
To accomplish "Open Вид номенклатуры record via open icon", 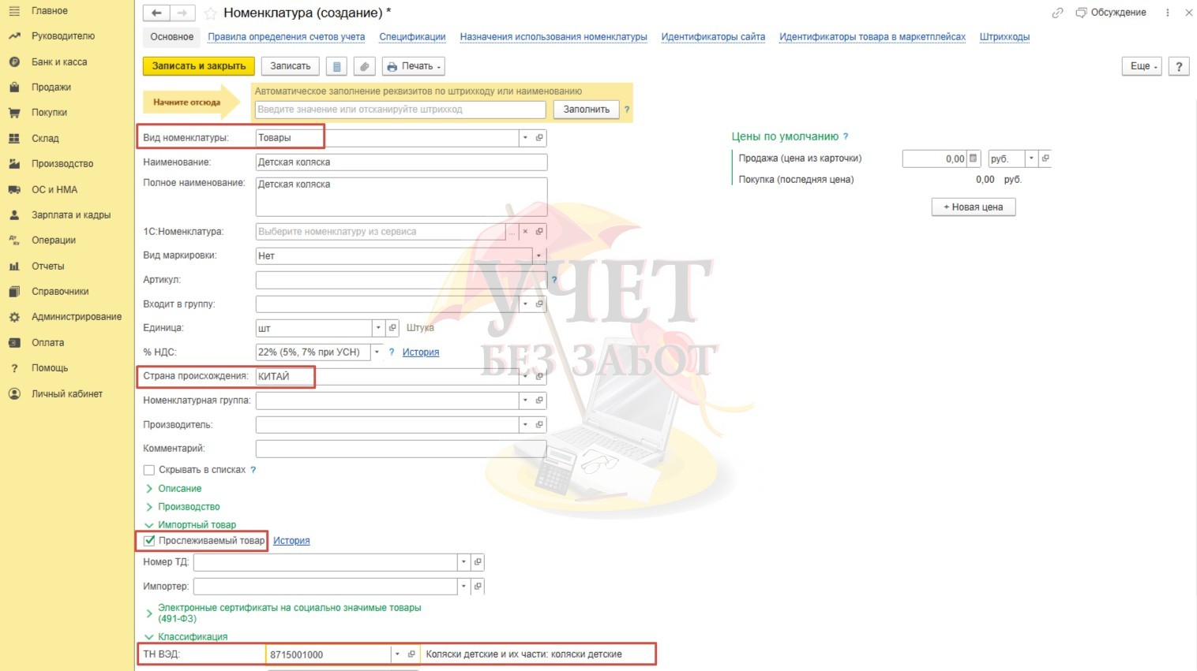I will click(539, 138).
